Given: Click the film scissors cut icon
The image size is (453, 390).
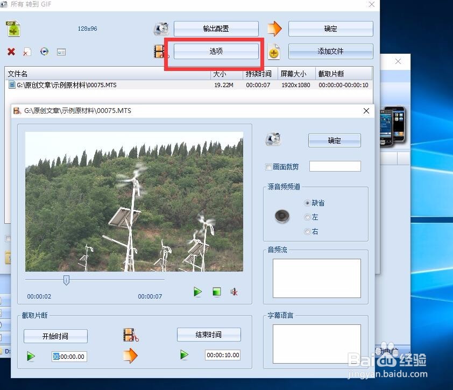Looking at the screenshot, I should (x=131, y=335).
